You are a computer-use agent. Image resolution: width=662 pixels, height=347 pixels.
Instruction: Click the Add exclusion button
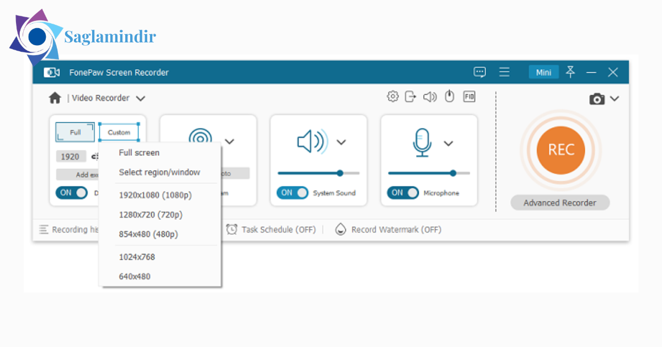77,175
